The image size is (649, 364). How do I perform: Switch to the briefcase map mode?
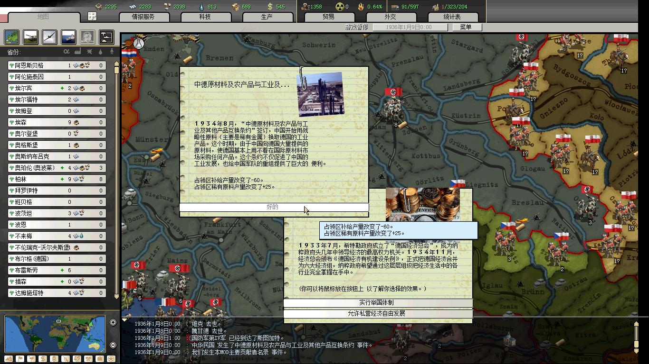[100, 359]
